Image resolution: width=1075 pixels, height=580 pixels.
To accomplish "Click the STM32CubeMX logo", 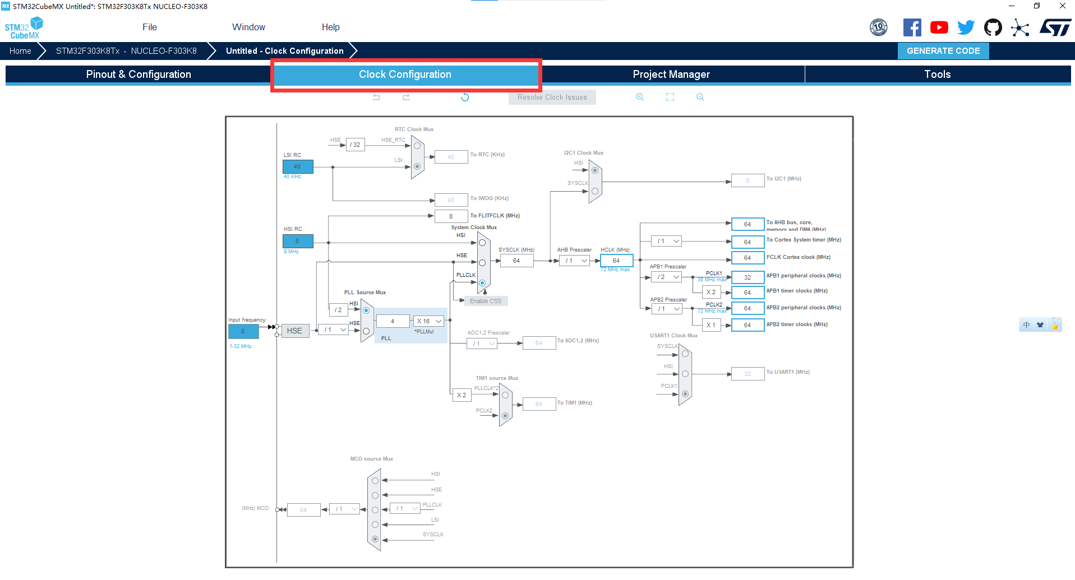I will point(24,28).
